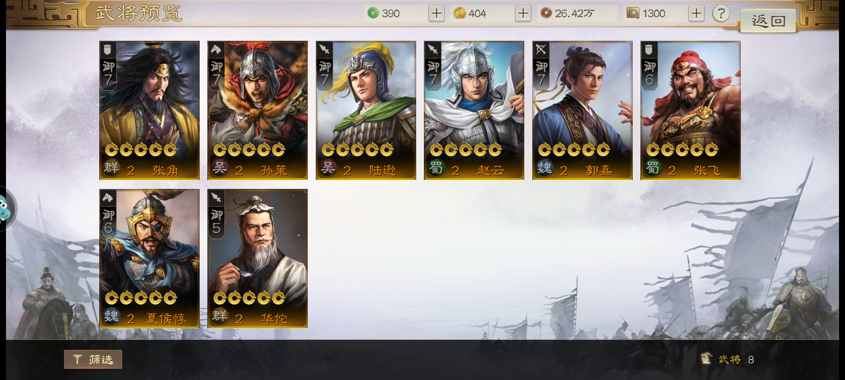Choose the 赵云 general card
The height and width of the screenshot is (380, 845).
(474, 110)
